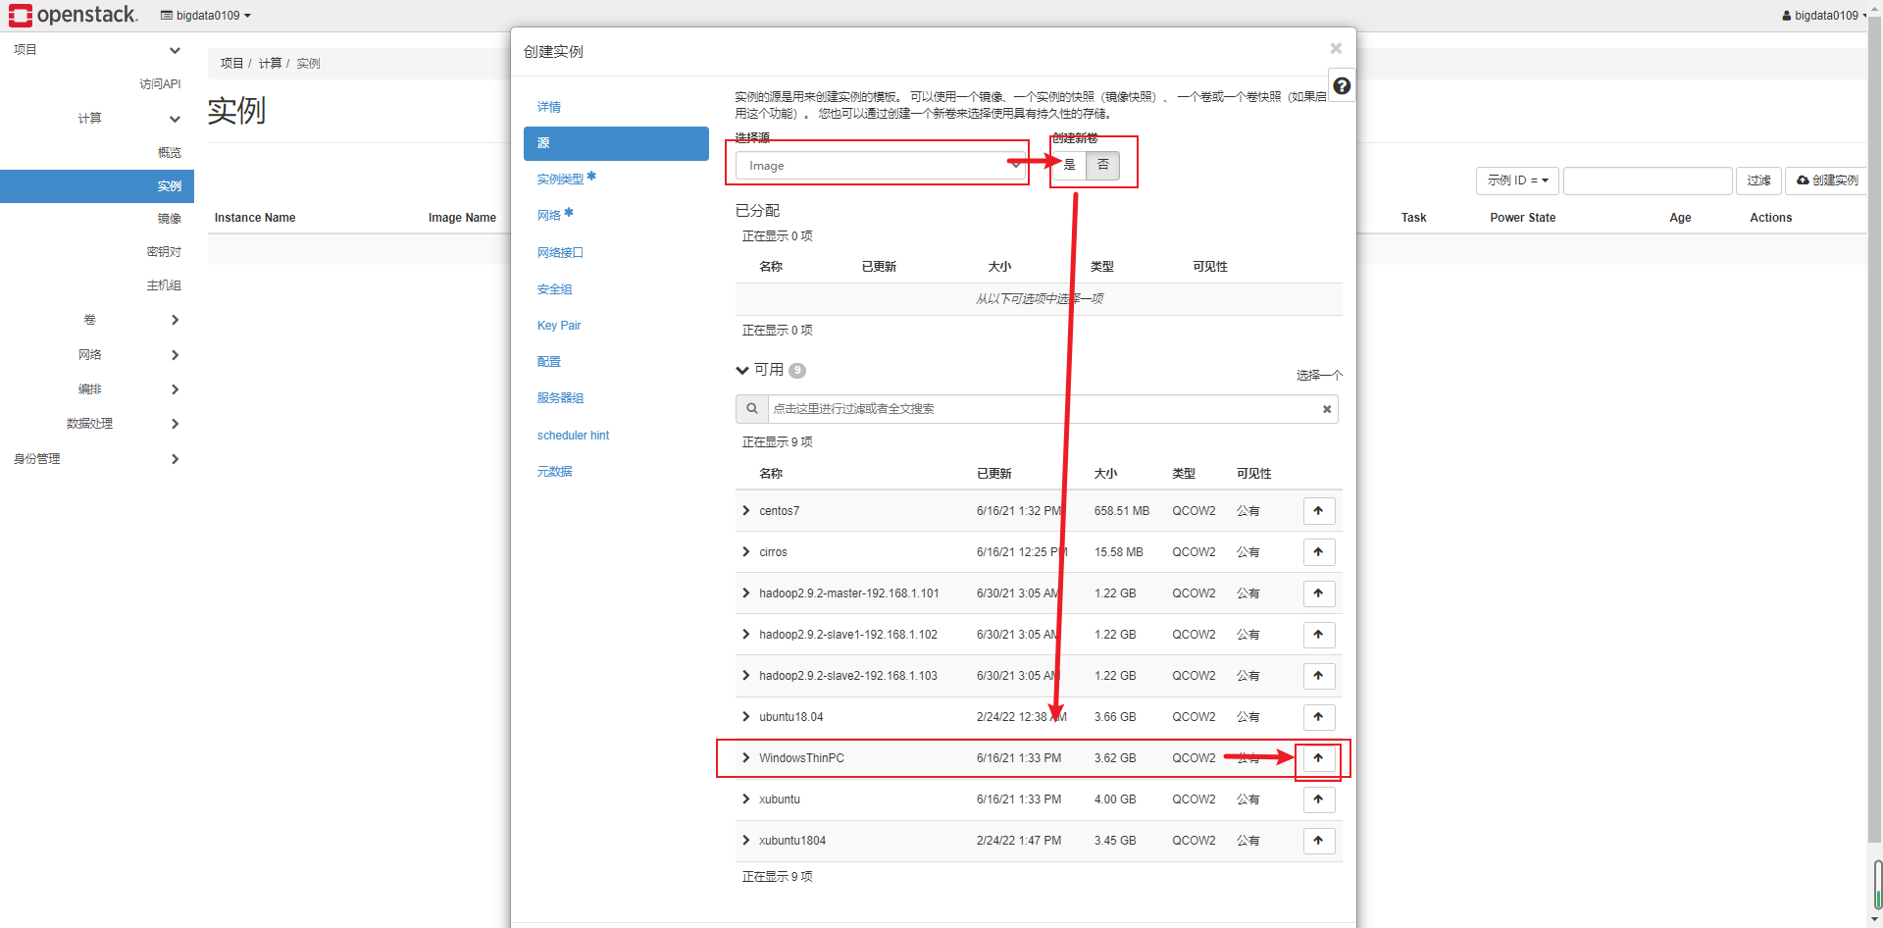Close the Create Instance dialog
The height and width of the screenshot is (928, 1883).
pyautogui.click(x=1336, y=48)
